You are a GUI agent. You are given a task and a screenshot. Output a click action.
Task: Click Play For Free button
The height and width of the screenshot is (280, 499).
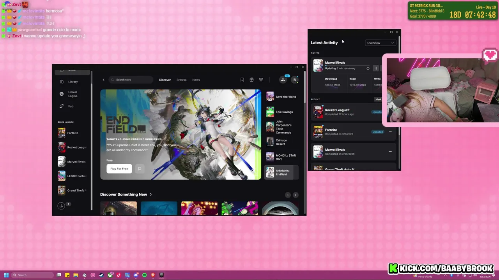click(119, 169)
